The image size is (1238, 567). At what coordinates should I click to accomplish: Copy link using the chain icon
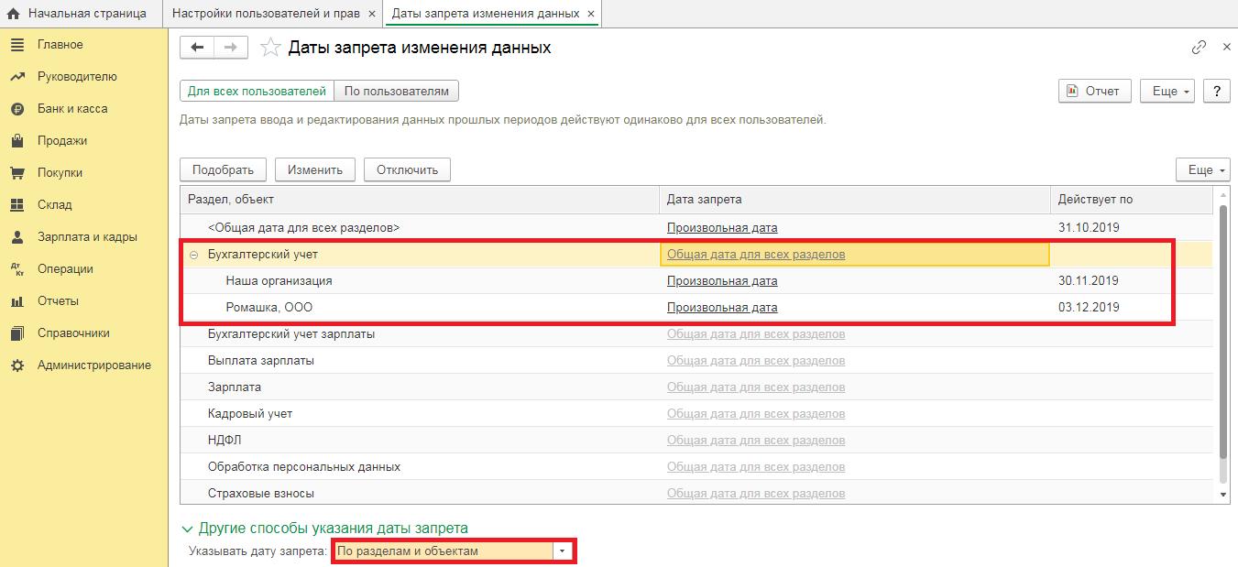1199,48
